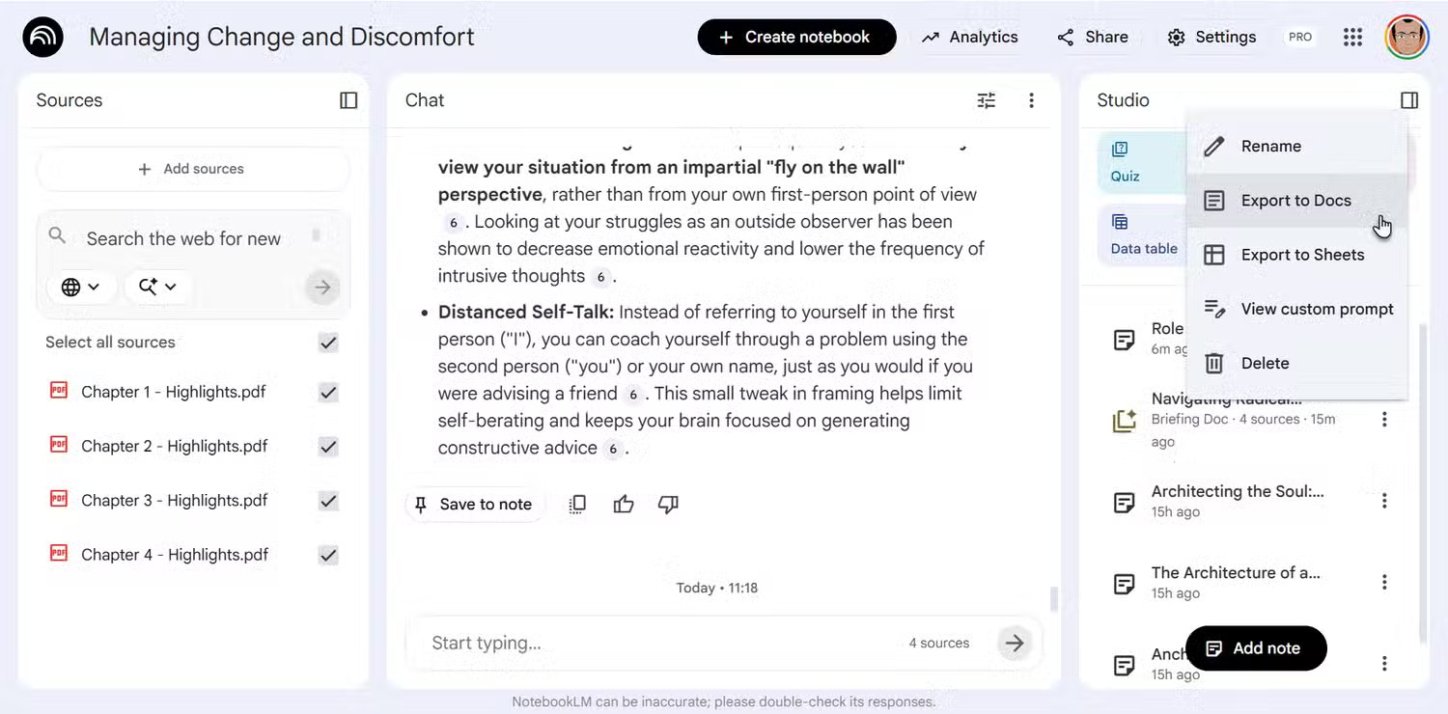Uncheck Chapter 3 - Highlights.pdf source
This screenshot has height=714, width=1448.
click(328, 501)
